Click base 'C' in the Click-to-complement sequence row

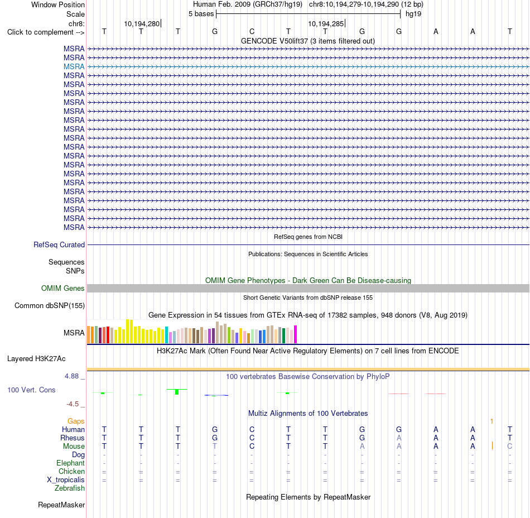point(252,31)
